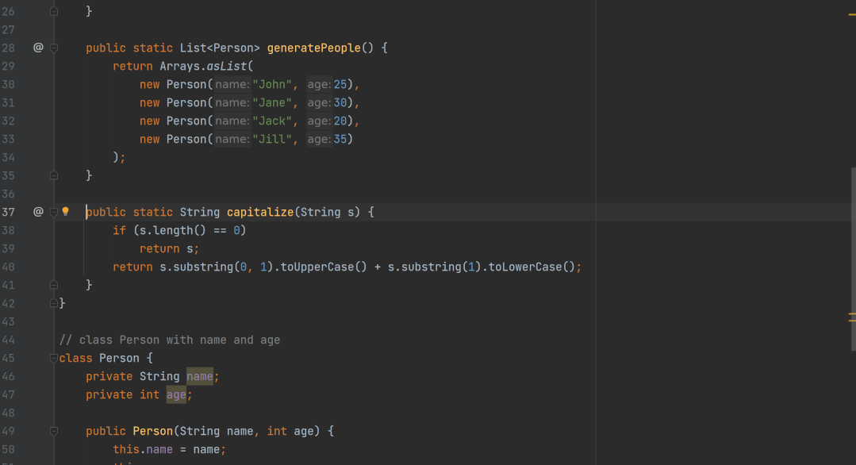Click the age value 35
This screenshot has height=465, width=856.
340,139
